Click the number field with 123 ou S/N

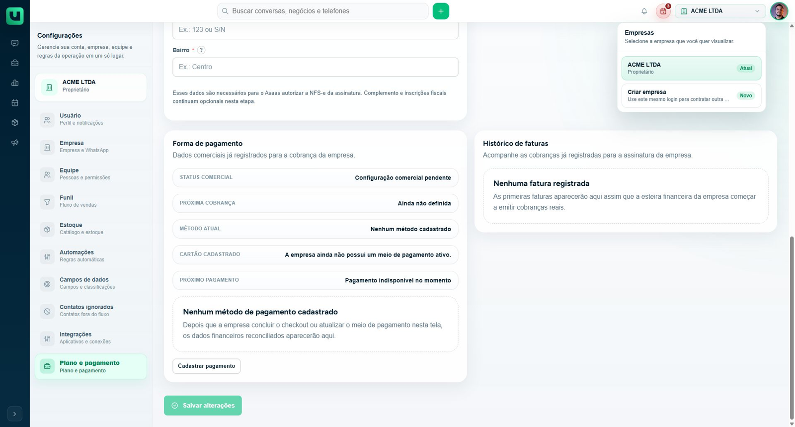[315, 30]
